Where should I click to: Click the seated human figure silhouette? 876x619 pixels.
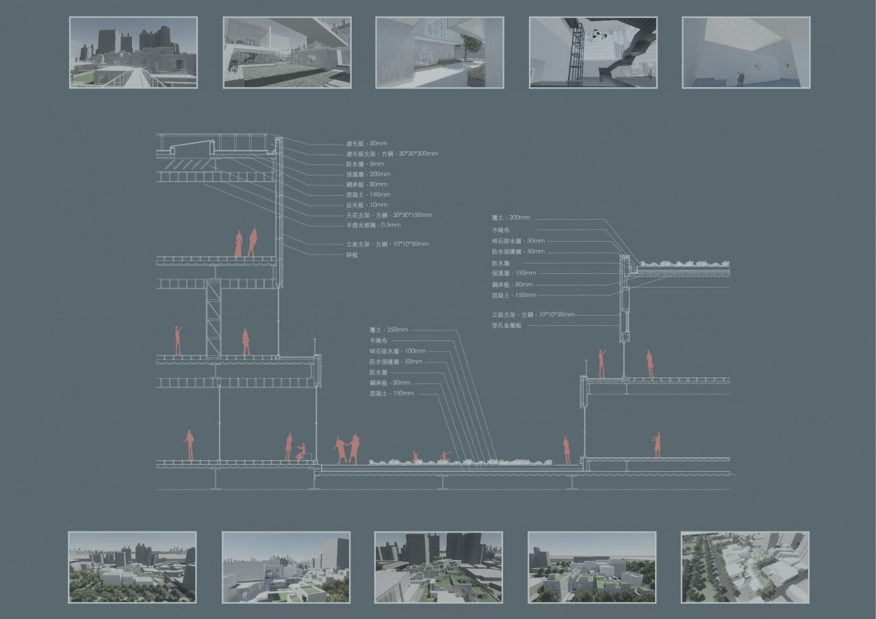302,451
